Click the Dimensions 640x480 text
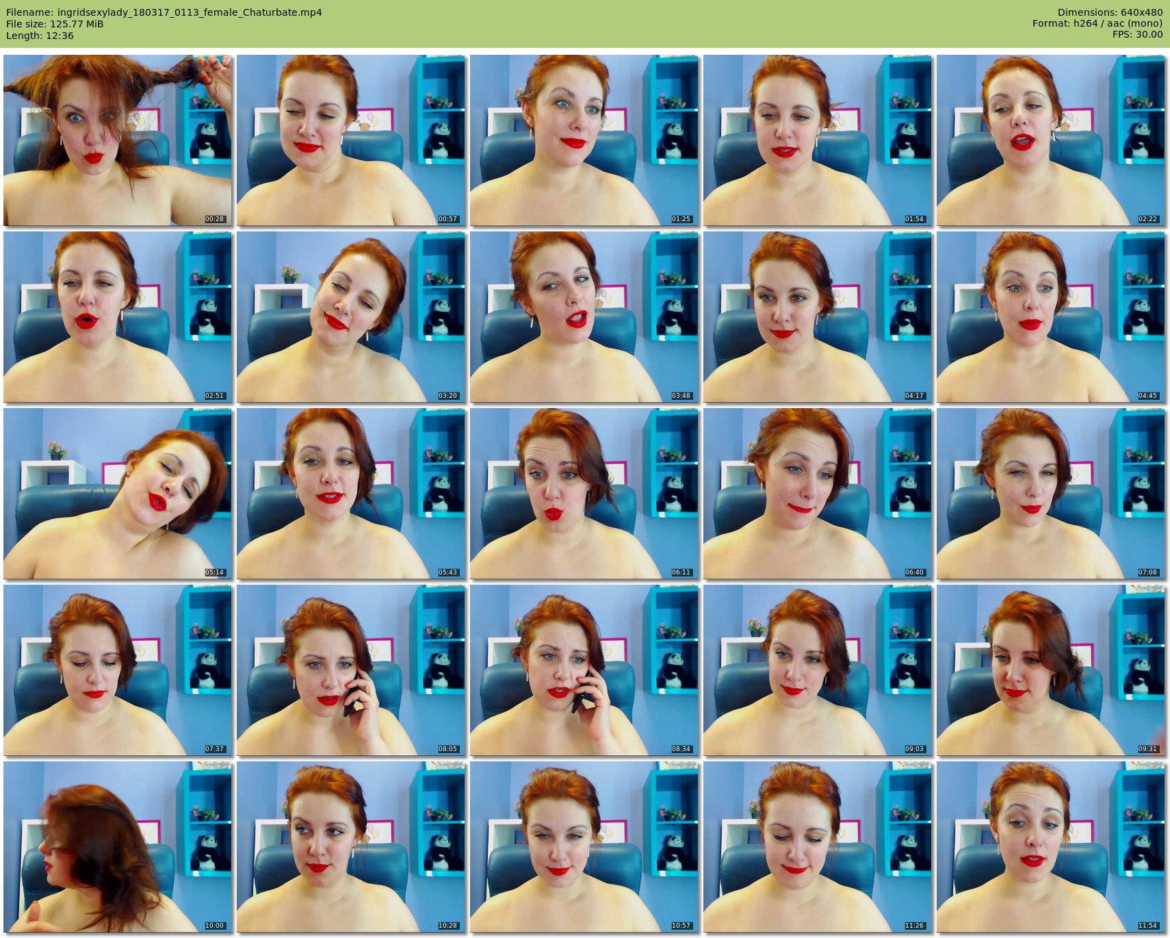Image resolution: width=1170 pixels, height=938 pixels. (x=1110, y=12)
